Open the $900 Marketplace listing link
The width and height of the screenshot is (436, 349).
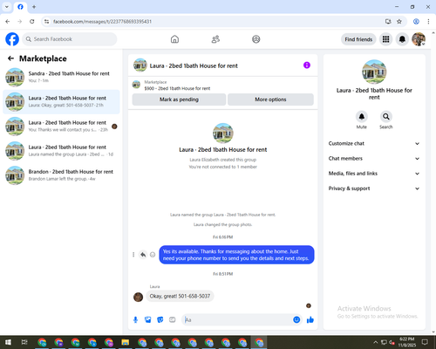pos(177,88)
